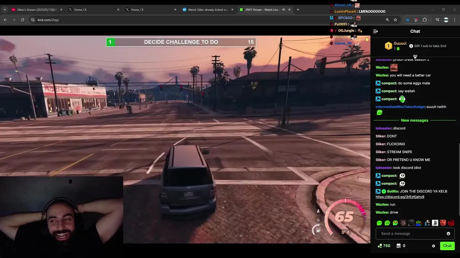Switch to Watch Sliker already kicked out tab
Image resolution: width=460 pixels, height=258 pixels.
point(208,10)
